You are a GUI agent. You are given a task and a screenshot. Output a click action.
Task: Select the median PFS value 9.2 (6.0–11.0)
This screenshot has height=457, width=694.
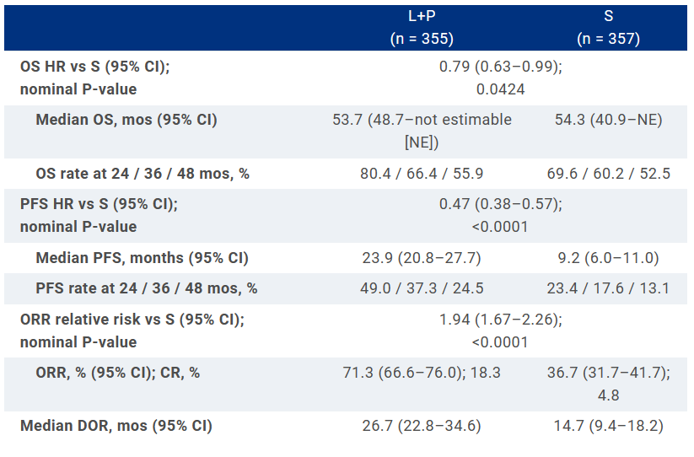click(x=608, y=258)
